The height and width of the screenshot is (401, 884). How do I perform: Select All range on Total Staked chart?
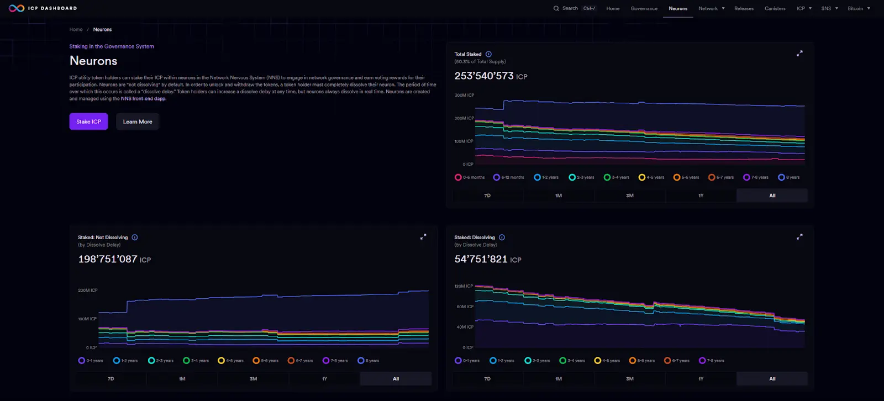pyautogui.click(x=772, y=196)
